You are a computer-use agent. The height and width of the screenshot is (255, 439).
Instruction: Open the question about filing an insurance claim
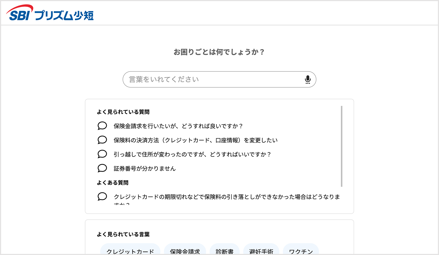tap(177, 126)
